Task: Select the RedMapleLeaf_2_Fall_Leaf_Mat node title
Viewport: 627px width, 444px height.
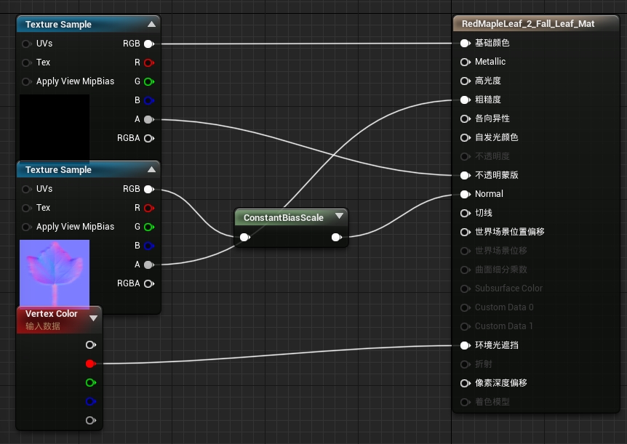Action: [528, 23]
